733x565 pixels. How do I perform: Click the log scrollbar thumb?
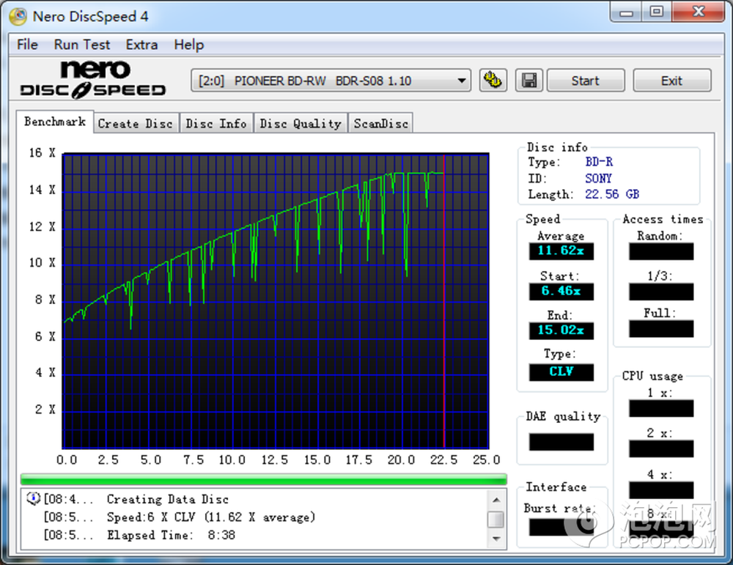tap(496, 520)
